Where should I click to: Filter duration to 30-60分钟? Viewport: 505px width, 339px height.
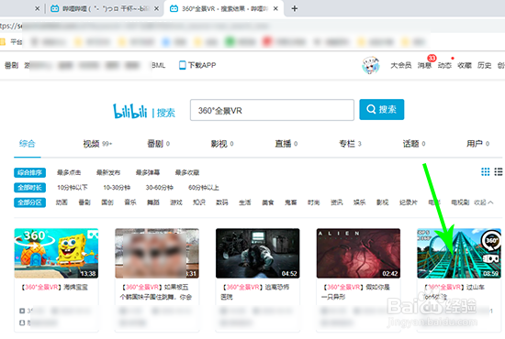point(160,187)
